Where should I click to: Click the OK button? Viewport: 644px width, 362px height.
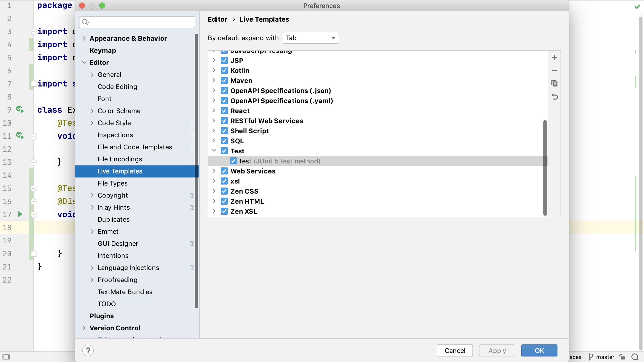click(539, 350)
